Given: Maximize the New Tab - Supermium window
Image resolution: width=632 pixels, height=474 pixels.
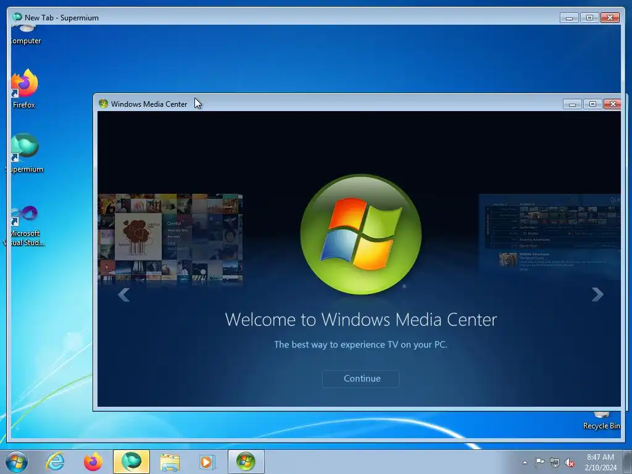Looking at the screenshot, I should coord(589,18).
